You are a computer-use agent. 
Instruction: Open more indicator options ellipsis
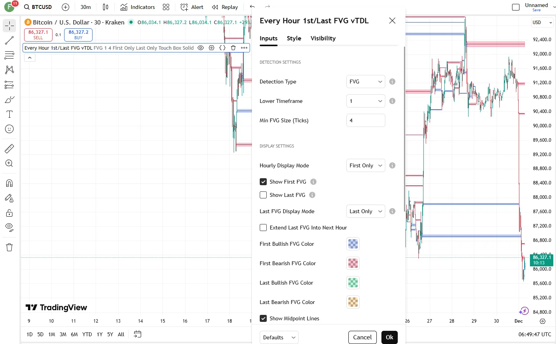(244, 48)
